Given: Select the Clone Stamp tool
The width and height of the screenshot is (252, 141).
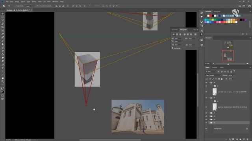Looking at the screenshot, I should point(3,44).
